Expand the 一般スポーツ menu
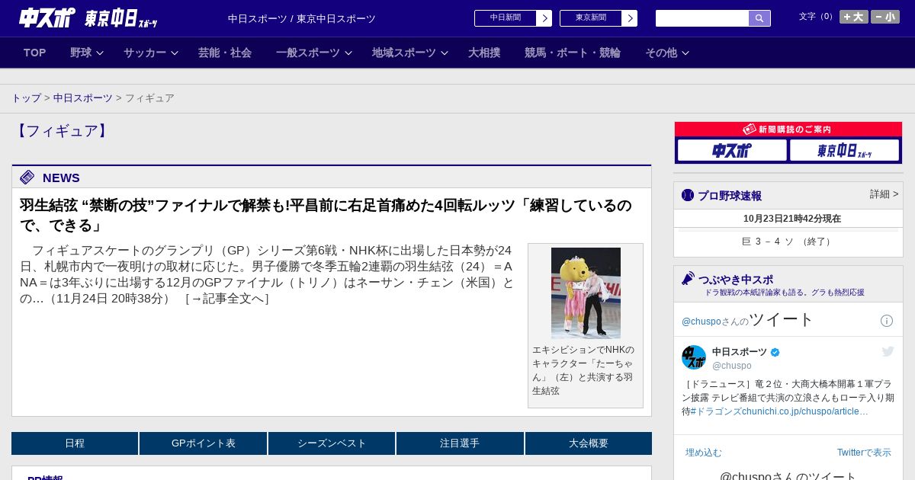 (x=313, y=53)
